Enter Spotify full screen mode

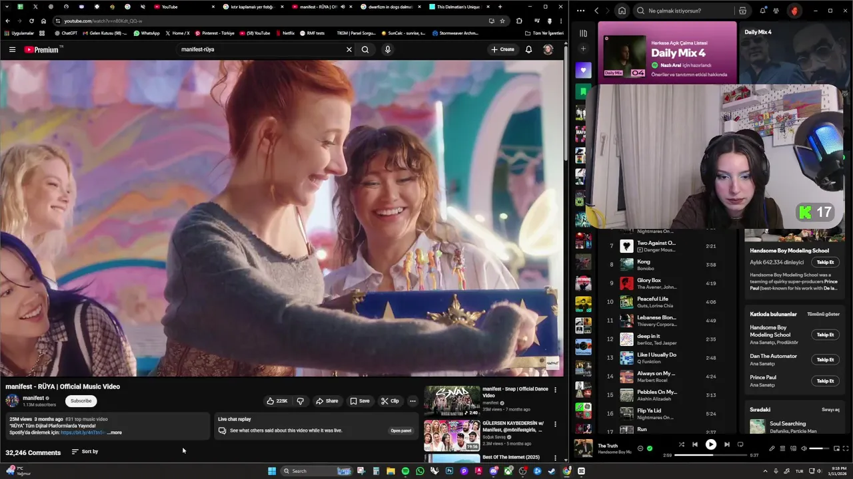[846, 448]
